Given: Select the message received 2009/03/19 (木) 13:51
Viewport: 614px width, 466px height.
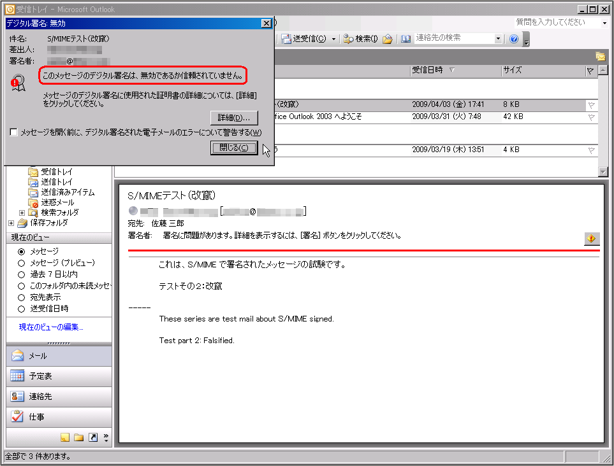Looking at the screenshot, I should click(x=436, y=150).
